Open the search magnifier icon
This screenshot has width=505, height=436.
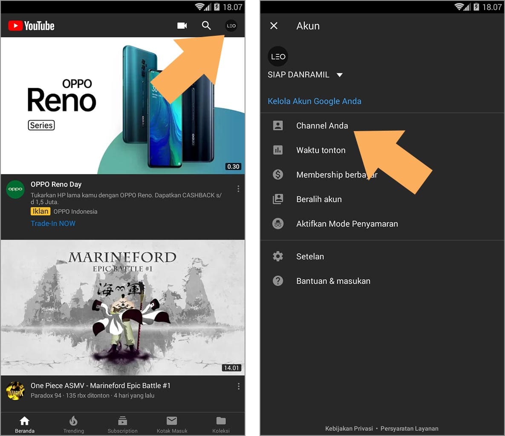(x=206, y=26)
